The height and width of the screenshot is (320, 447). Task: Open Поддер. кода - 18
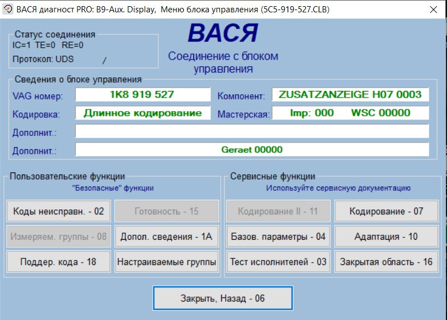click(58, 262)
